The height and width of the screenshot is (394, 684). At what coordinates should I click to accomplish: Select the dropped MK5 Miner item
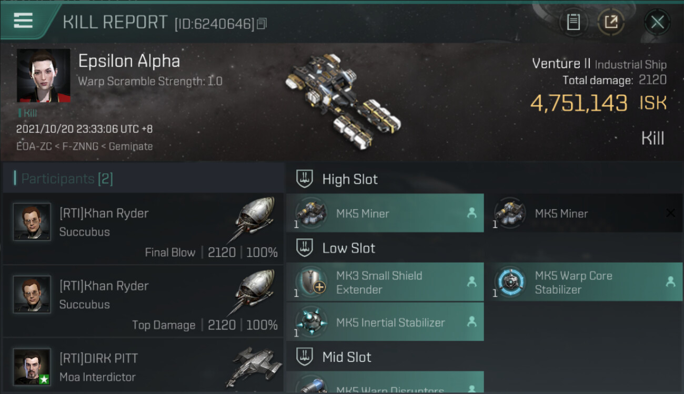click(385, 213)
